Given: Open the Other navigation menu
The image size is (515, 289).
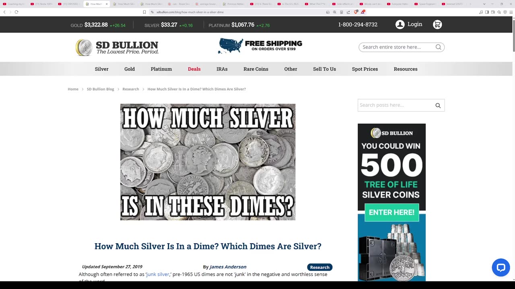Looking at the screenshot, I should pos(290,69).
